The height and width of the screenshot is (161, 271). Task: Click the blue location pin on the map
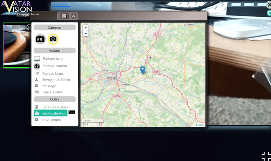pos(143,70)
